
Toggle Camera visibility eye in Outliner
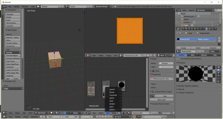tap(212, 22)
